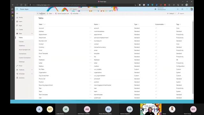Open the Customizable column header filter
Image resolution: width=204 pixels, height=115 pixels.
click(x=160, y=24)
